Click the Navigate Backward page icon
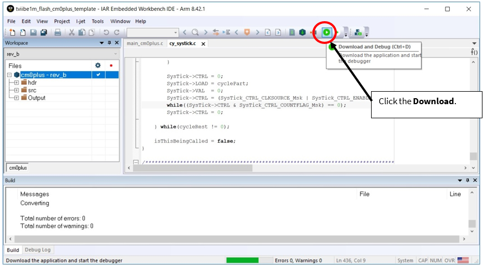The image size is (483, 268). coord(268,33)
